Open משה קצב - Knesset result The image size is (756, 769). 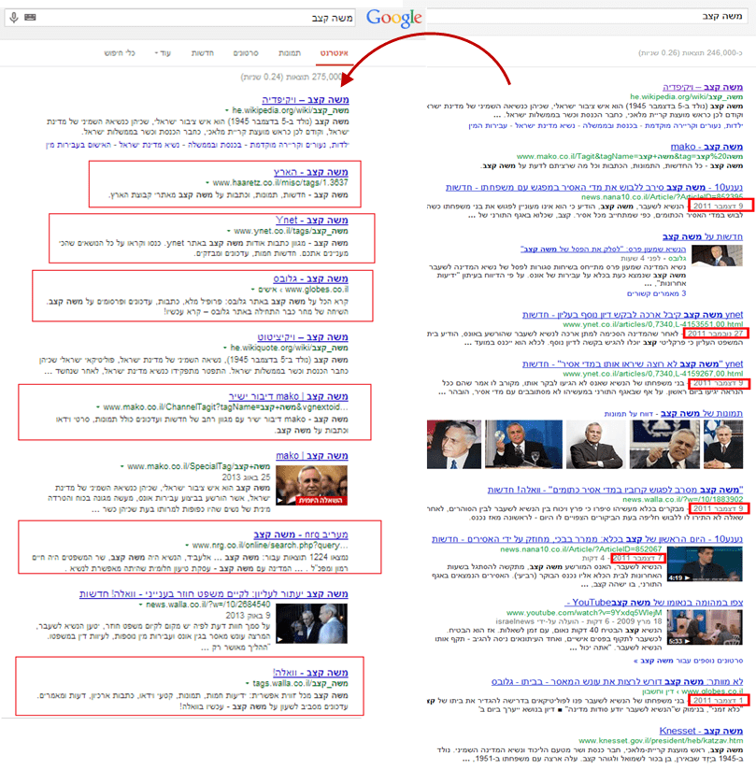[701, 731]
